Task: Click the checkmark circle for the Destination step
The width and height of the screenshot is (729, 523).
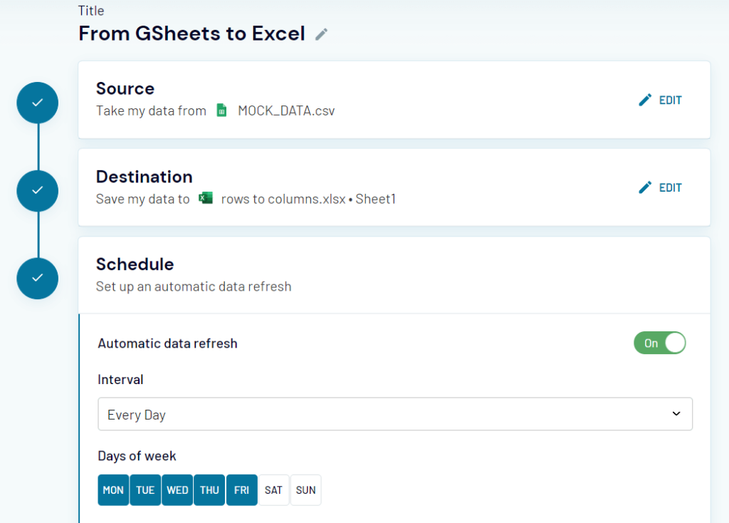Action: [37, 191]
